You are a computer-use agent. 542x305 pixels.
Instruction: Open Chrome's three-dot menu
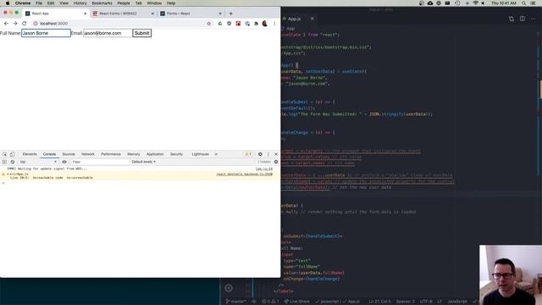pyautogui.click(x=274, y=24)
